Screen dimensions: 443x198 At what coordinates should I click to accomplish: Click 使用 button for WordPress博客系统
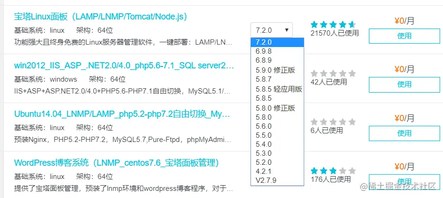404,182
